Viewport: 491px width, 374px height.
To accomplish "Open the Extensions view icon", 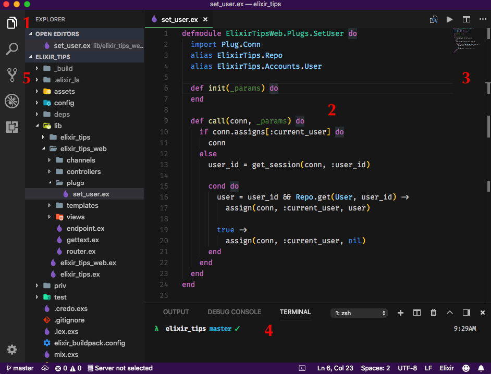I will pos(12,127).
